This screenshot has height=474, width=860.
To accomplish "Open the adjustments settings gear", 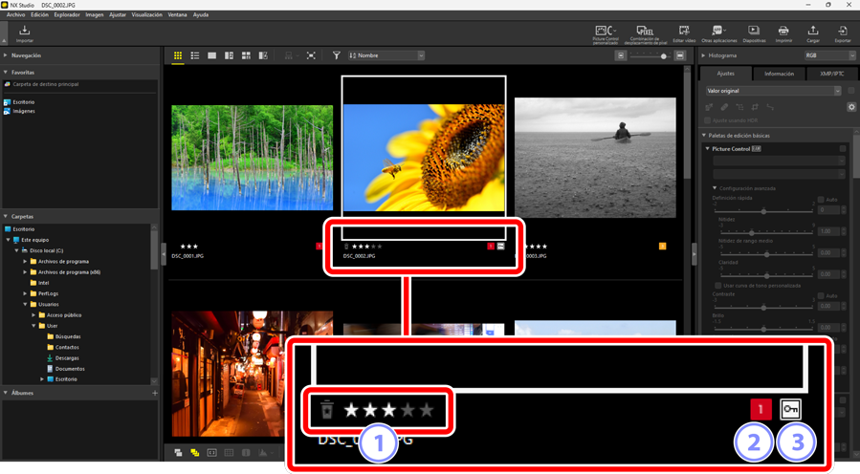I will coord(851,107).
